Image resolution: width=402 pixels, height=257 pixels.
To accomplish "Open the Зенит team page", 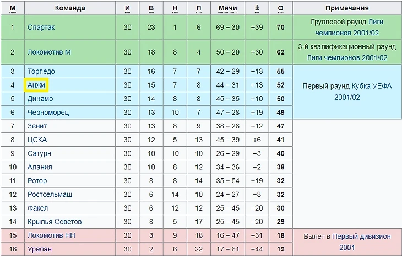I will (37, 126).
